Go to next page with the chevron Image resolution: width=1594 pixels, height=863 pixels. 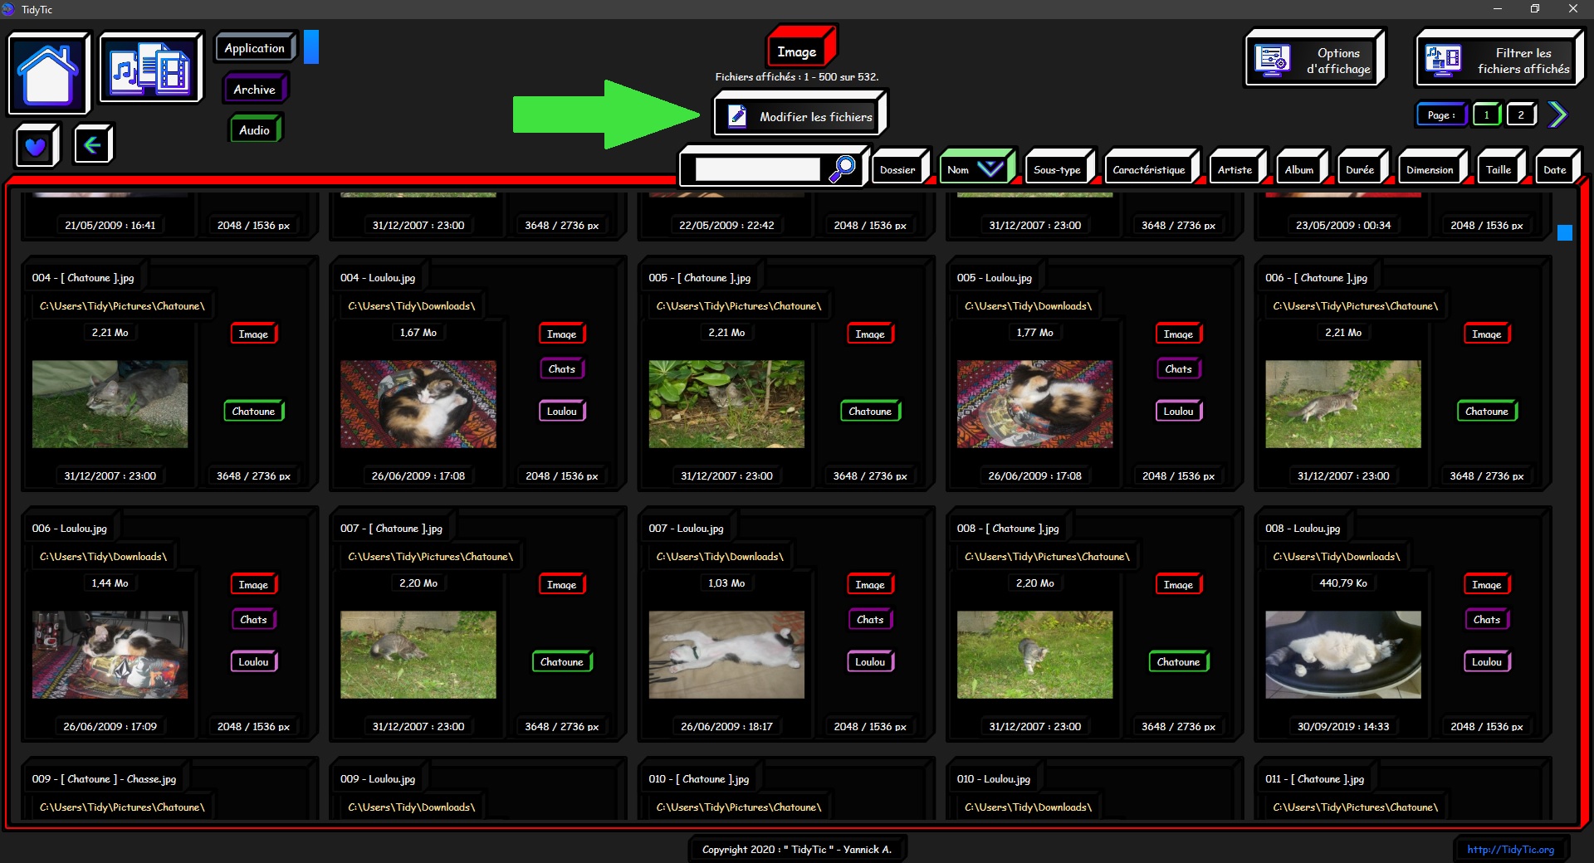pos(1557,115)
